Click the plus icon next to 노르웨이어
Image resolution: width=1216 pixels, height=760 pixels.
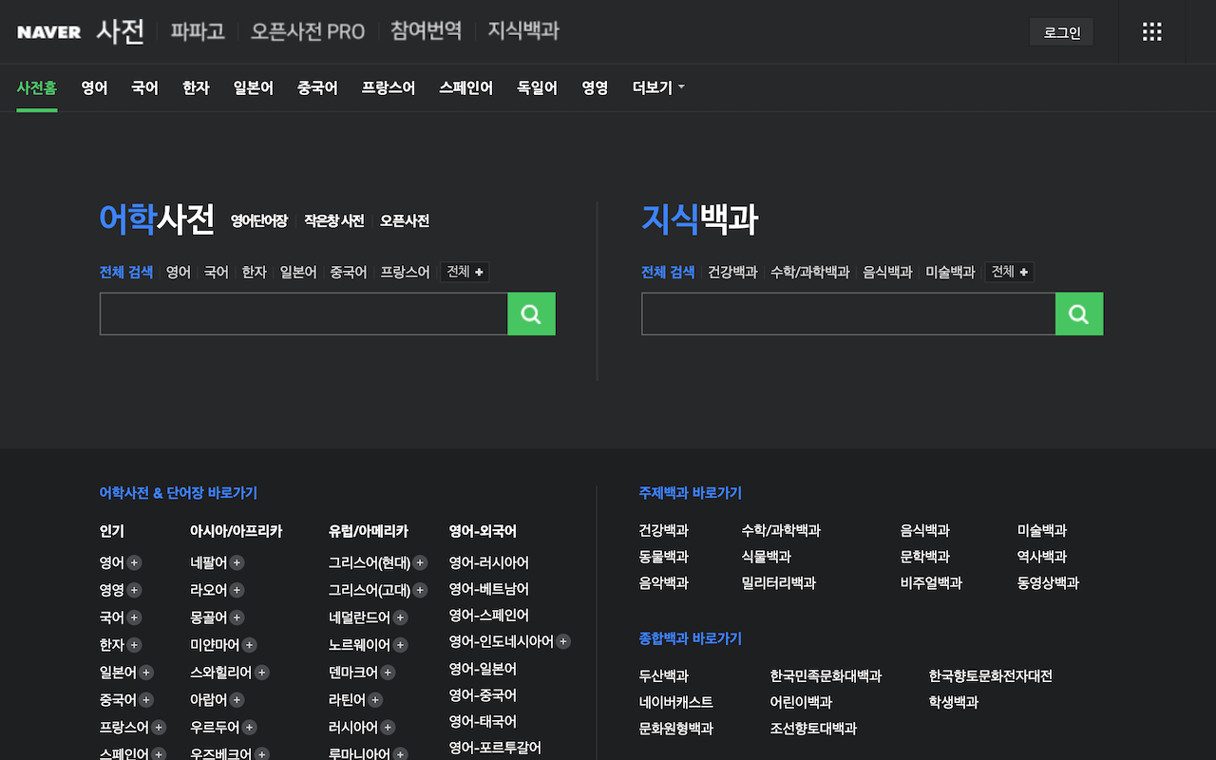401,645
